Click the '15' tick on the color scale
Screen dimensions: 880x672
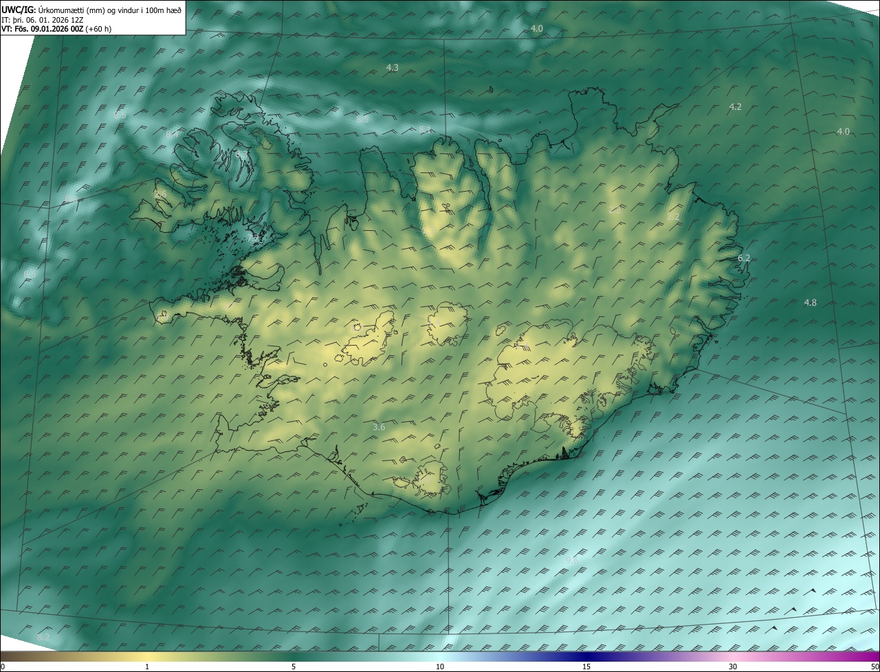coord(586,667)
